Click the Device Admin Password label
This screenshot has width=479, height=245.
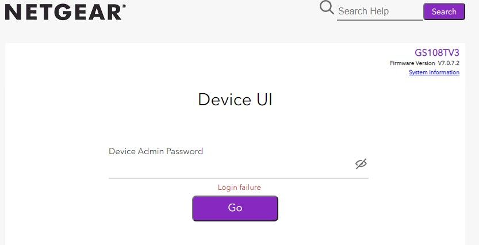(x=156, y=151)
